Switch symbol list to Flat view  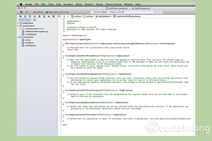coord(34,20)
